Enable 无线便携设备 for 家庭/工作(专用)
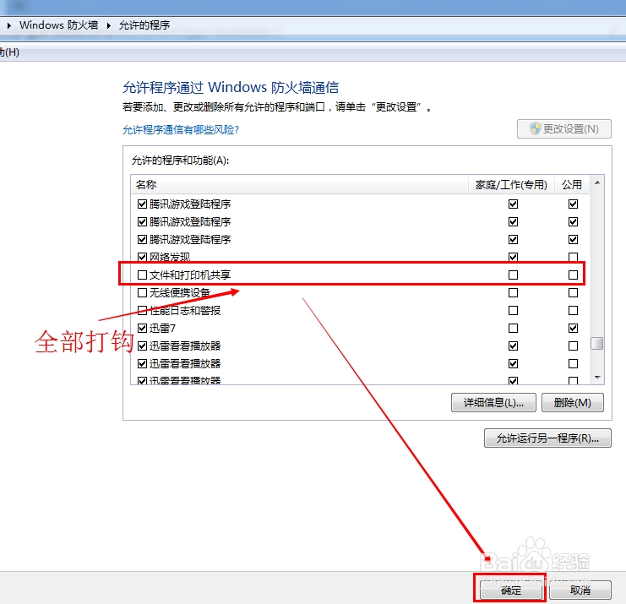 click(x=513, y=292)
